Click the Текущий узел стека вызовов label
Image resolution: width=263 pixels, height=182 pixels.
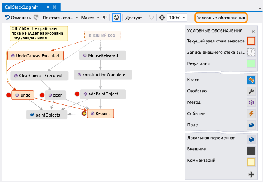pyautogui.click(x=216, y=41)
